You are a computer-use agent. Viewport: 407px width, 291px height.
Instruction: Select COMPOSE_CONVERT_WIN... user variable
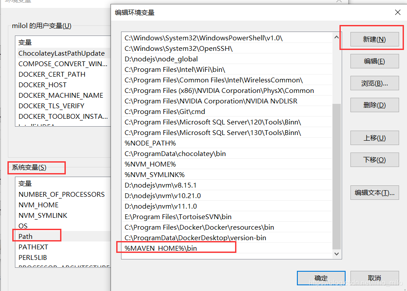tap(63, 64)
